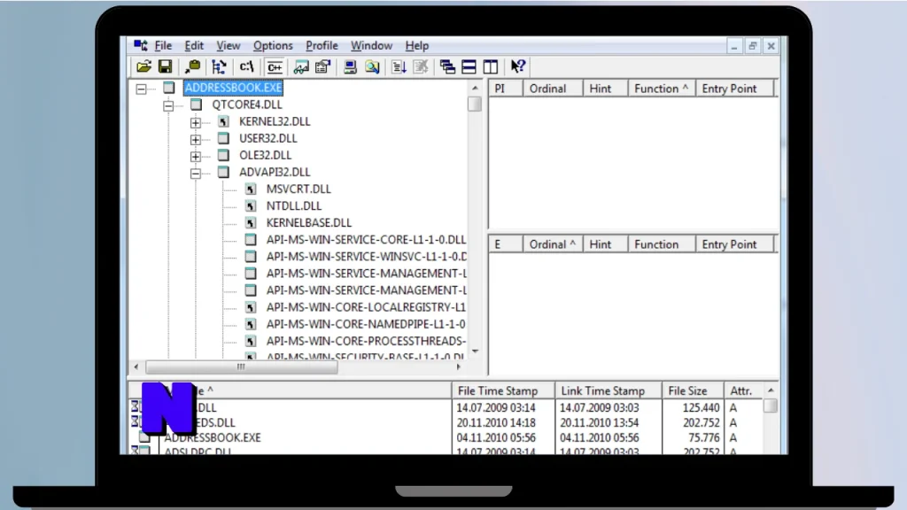Click file size value 125.440

pos(702,407)
